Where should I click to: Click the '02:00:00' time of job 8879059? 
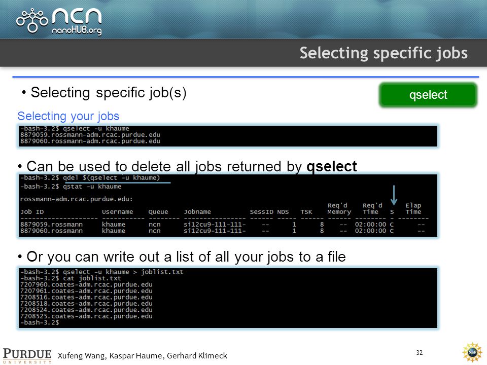click(x=370, y=225)
